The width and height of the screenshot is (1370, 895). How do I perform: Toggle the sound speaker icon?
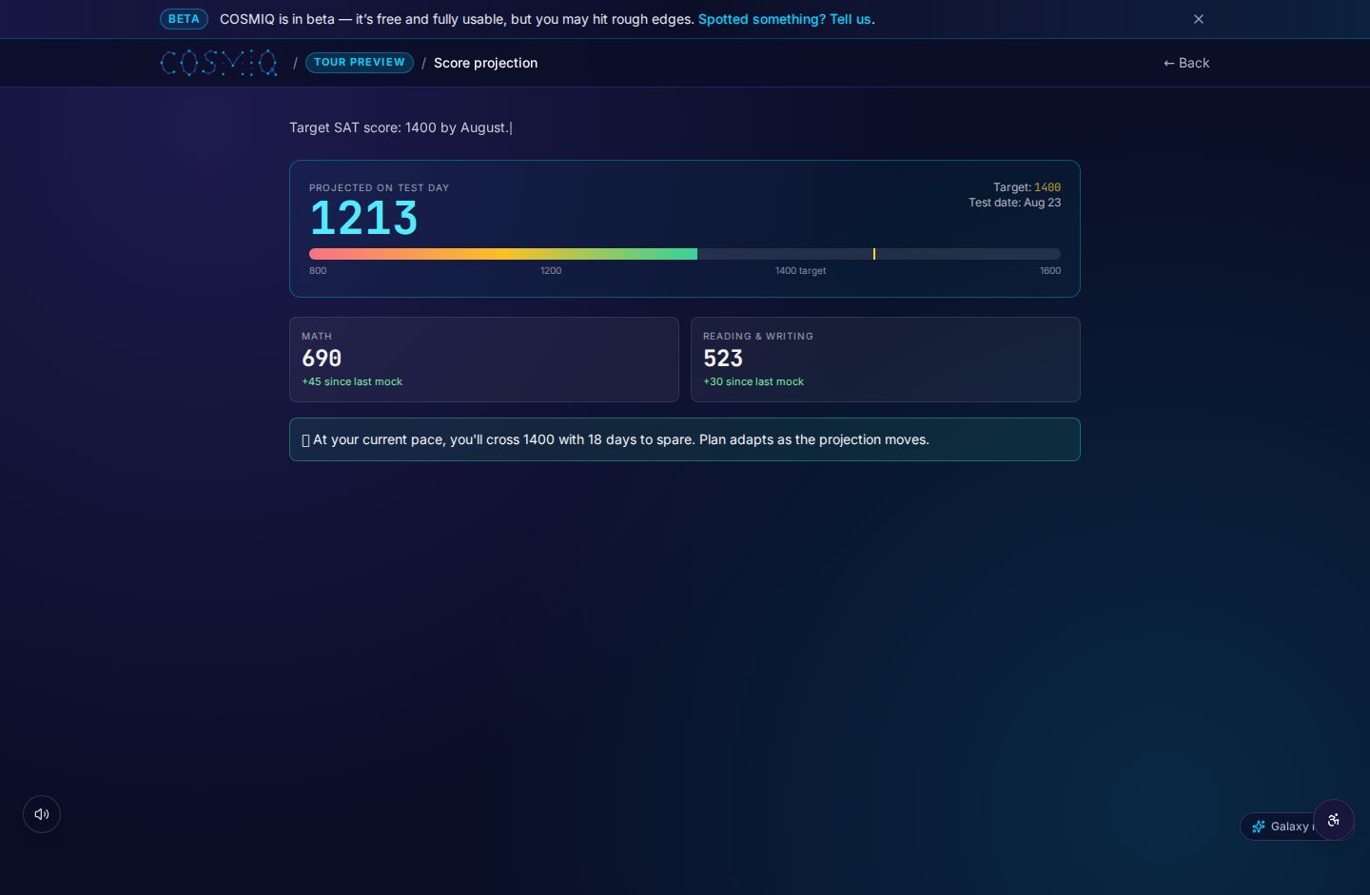click(x=42, y=814)
